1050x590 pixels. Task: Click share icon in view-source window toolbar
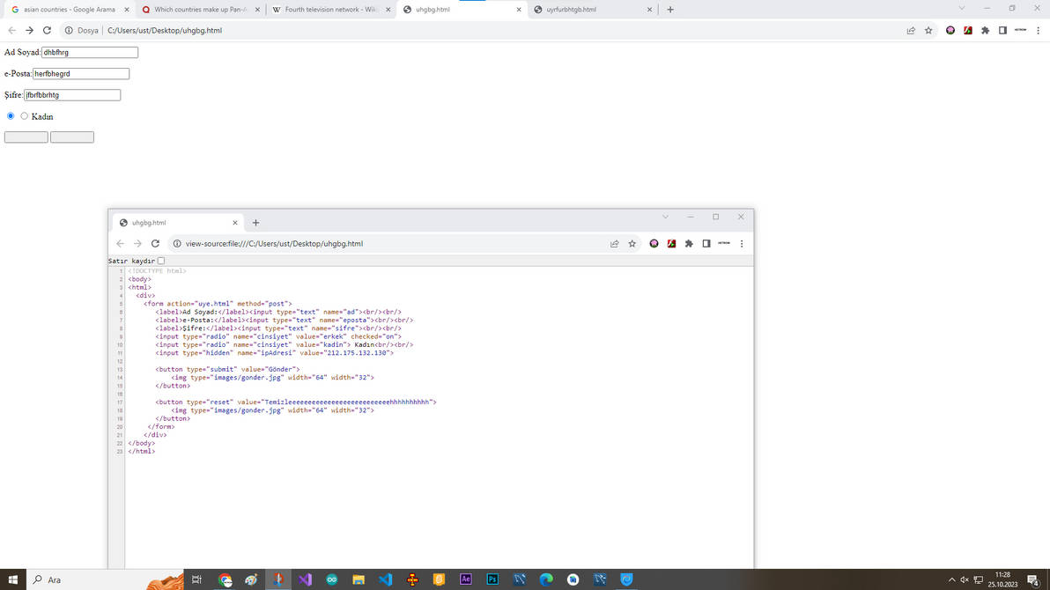click(614, 244)
